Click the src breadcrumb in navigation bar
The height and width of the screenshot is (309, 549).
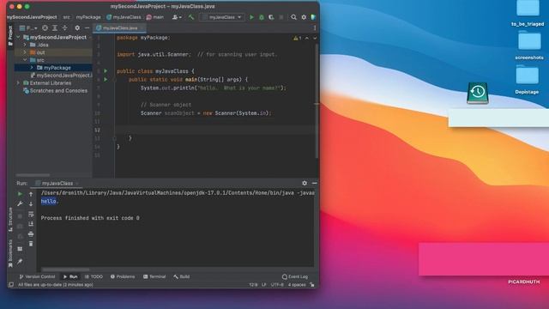(67, 17)
